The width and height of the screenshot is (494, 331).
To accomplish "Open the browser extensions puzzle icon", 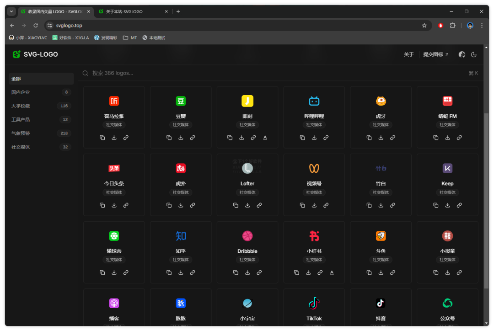I will tap(453, 26).
